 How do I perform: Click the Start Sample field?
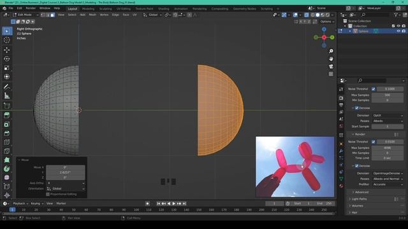pos(388,127)
